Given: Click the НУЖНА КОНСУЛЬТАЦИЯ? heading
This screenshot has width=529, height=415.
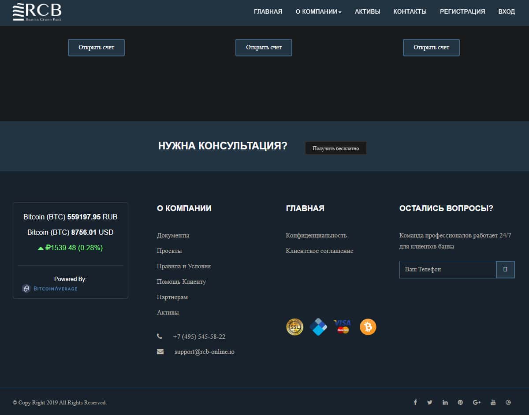Looking at the screenshot, I should (x=223, y=146).
